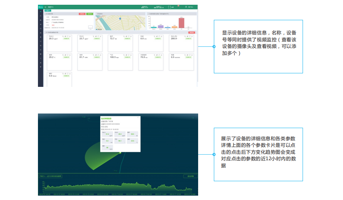This screenshot has height=200, width=343.
Task: Click the green button in device details panel
Action: tap(89, 14)
